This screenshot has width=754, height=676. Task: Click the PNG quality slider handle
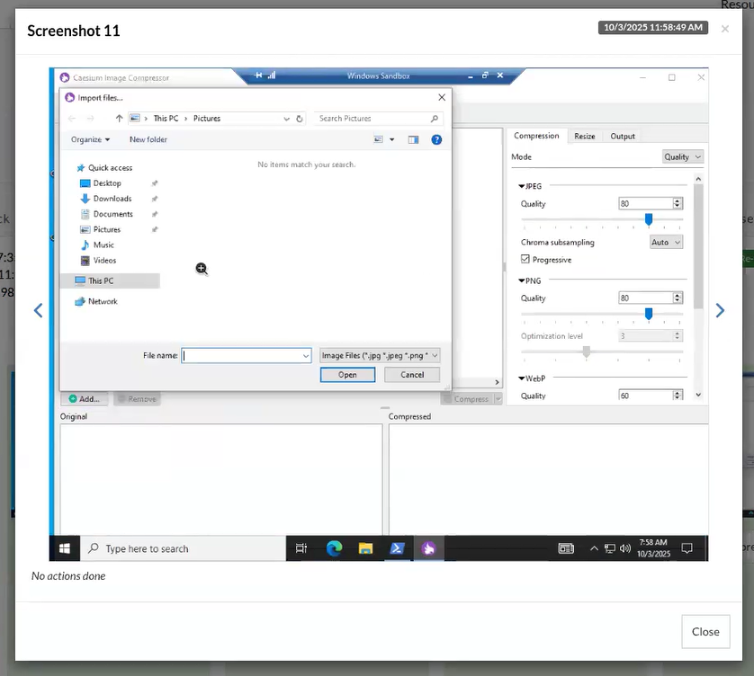[x=649, y=314]
